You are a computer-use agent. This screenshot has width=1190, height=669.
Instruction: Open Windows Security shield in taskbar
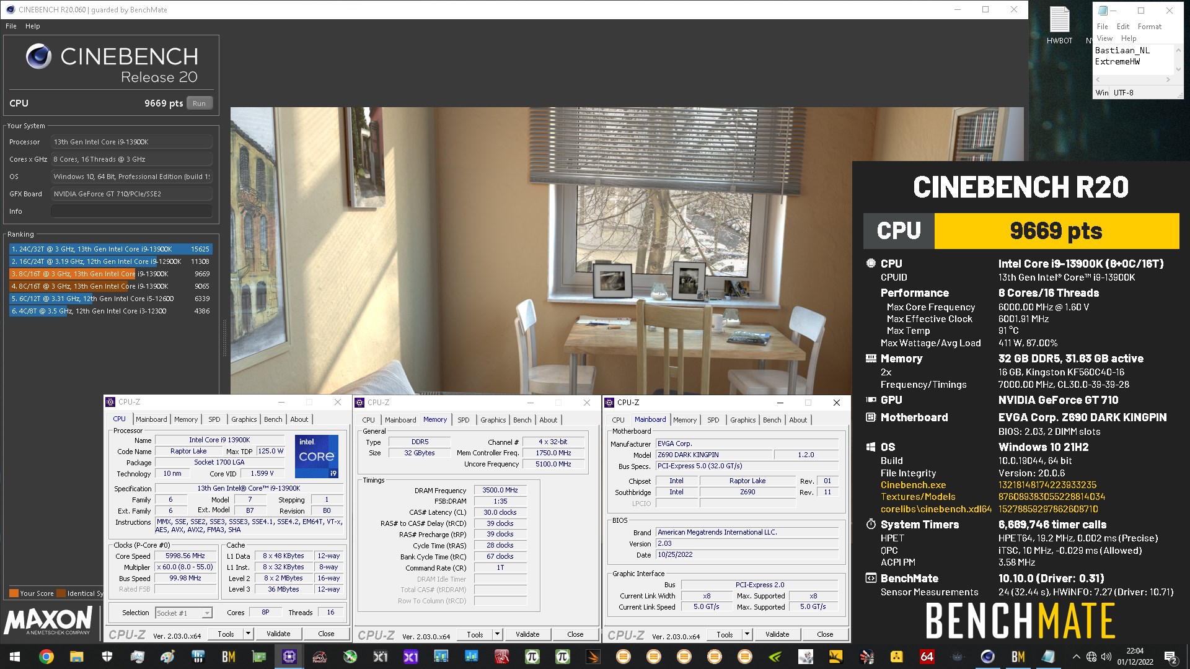(x=107, y=657)
